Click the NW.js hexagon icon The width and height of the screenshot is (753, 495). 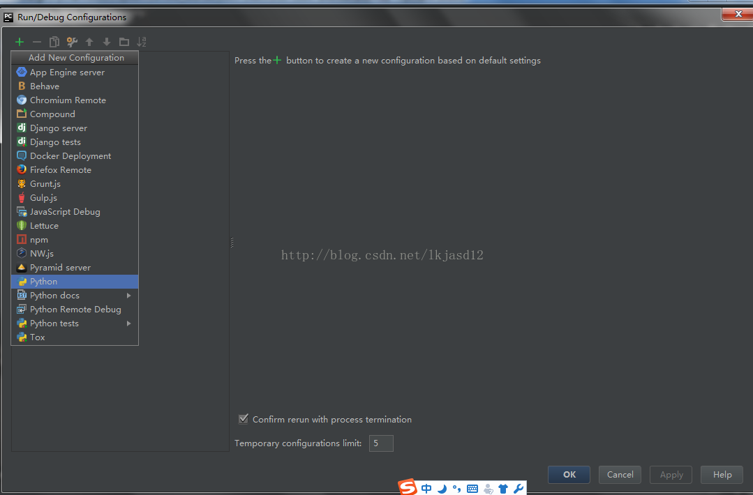click(22, 253)
